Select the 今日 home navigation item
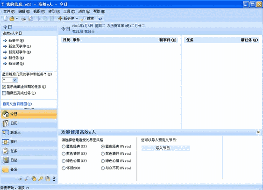Viewport: 263px width, 190px height. click(x=29, y=114)
